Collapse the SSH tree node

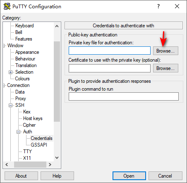[10, 106]
